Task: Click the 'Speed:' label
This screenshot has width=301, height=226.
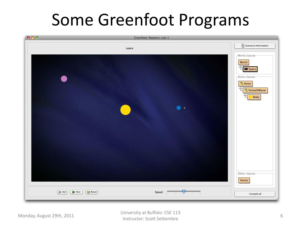Action: [159, 192]
